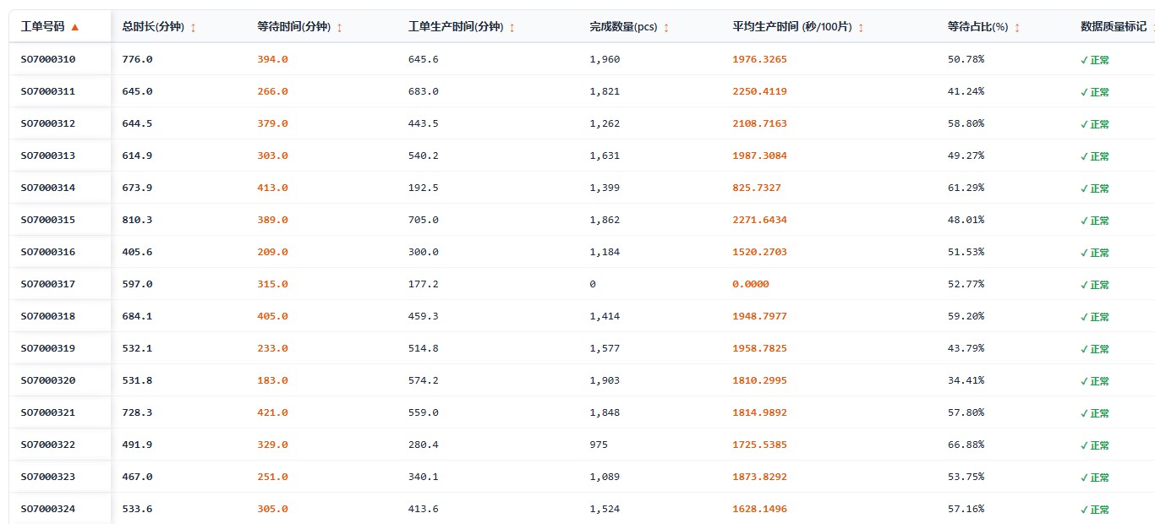The height and width of the screenshot is (524, 1155).
Task: Click the SO7000322 order cell
Action: (x=48, y=445)
